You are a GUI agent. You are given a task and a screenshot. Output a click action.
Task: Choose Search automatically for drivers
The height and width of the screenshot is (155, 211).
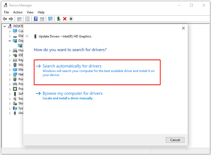pyautogui.click(x=97, y=72)
